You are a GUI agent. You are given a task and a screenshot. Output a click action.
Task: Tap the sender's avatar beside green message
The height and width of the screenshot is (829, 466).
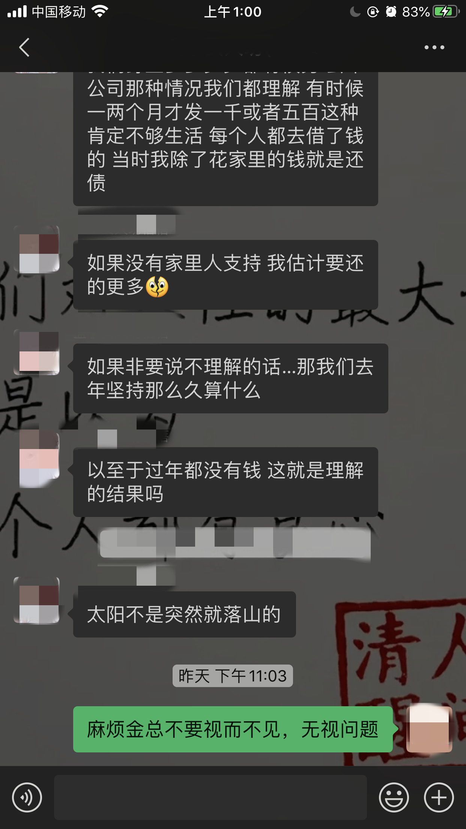(x=429, y=729)
